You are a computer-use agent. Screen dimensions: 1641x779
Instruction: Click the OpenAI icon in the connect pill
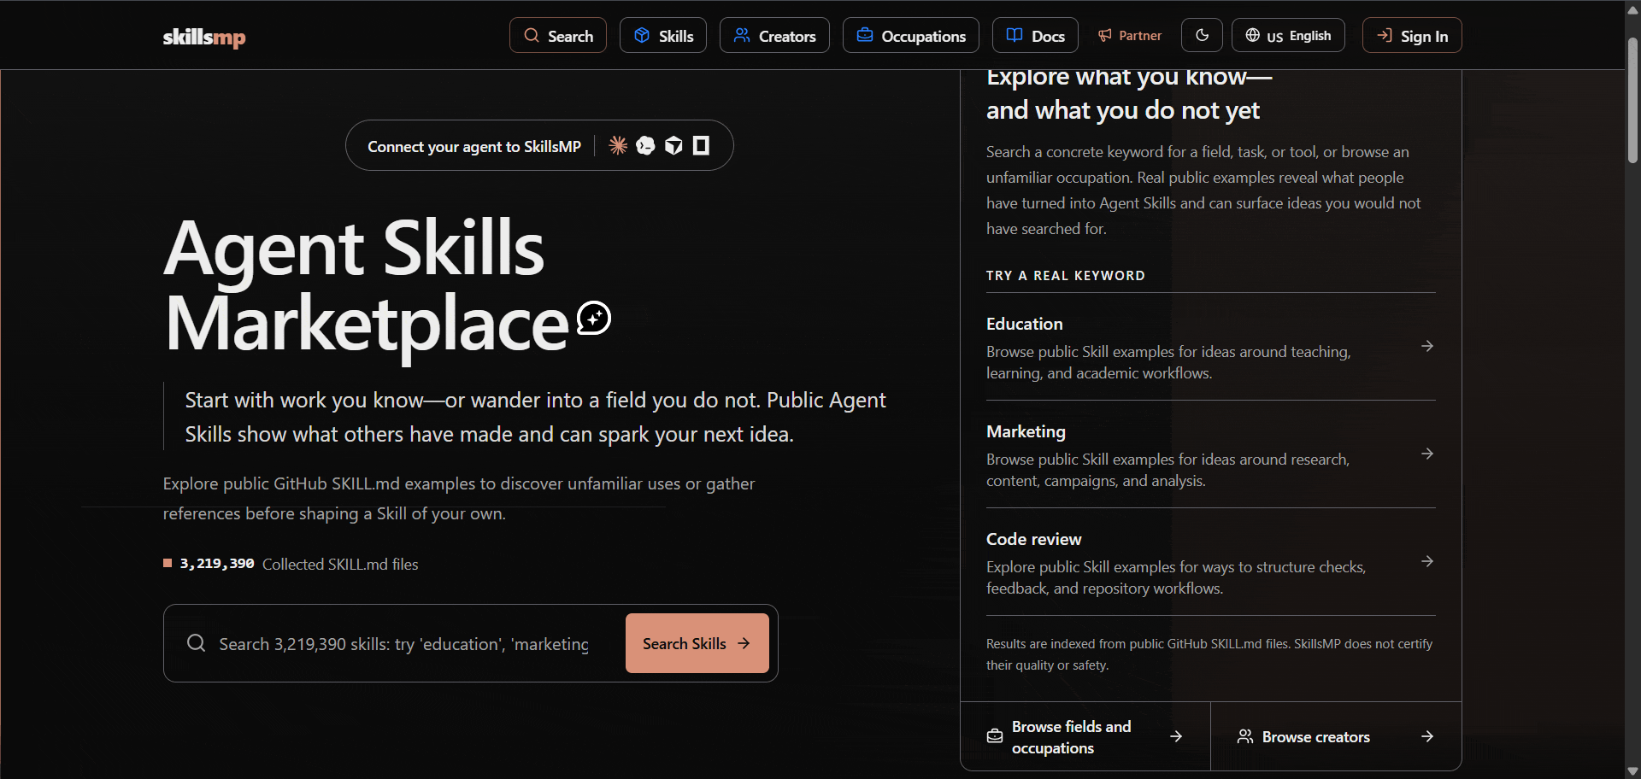(x=645, y=145)
